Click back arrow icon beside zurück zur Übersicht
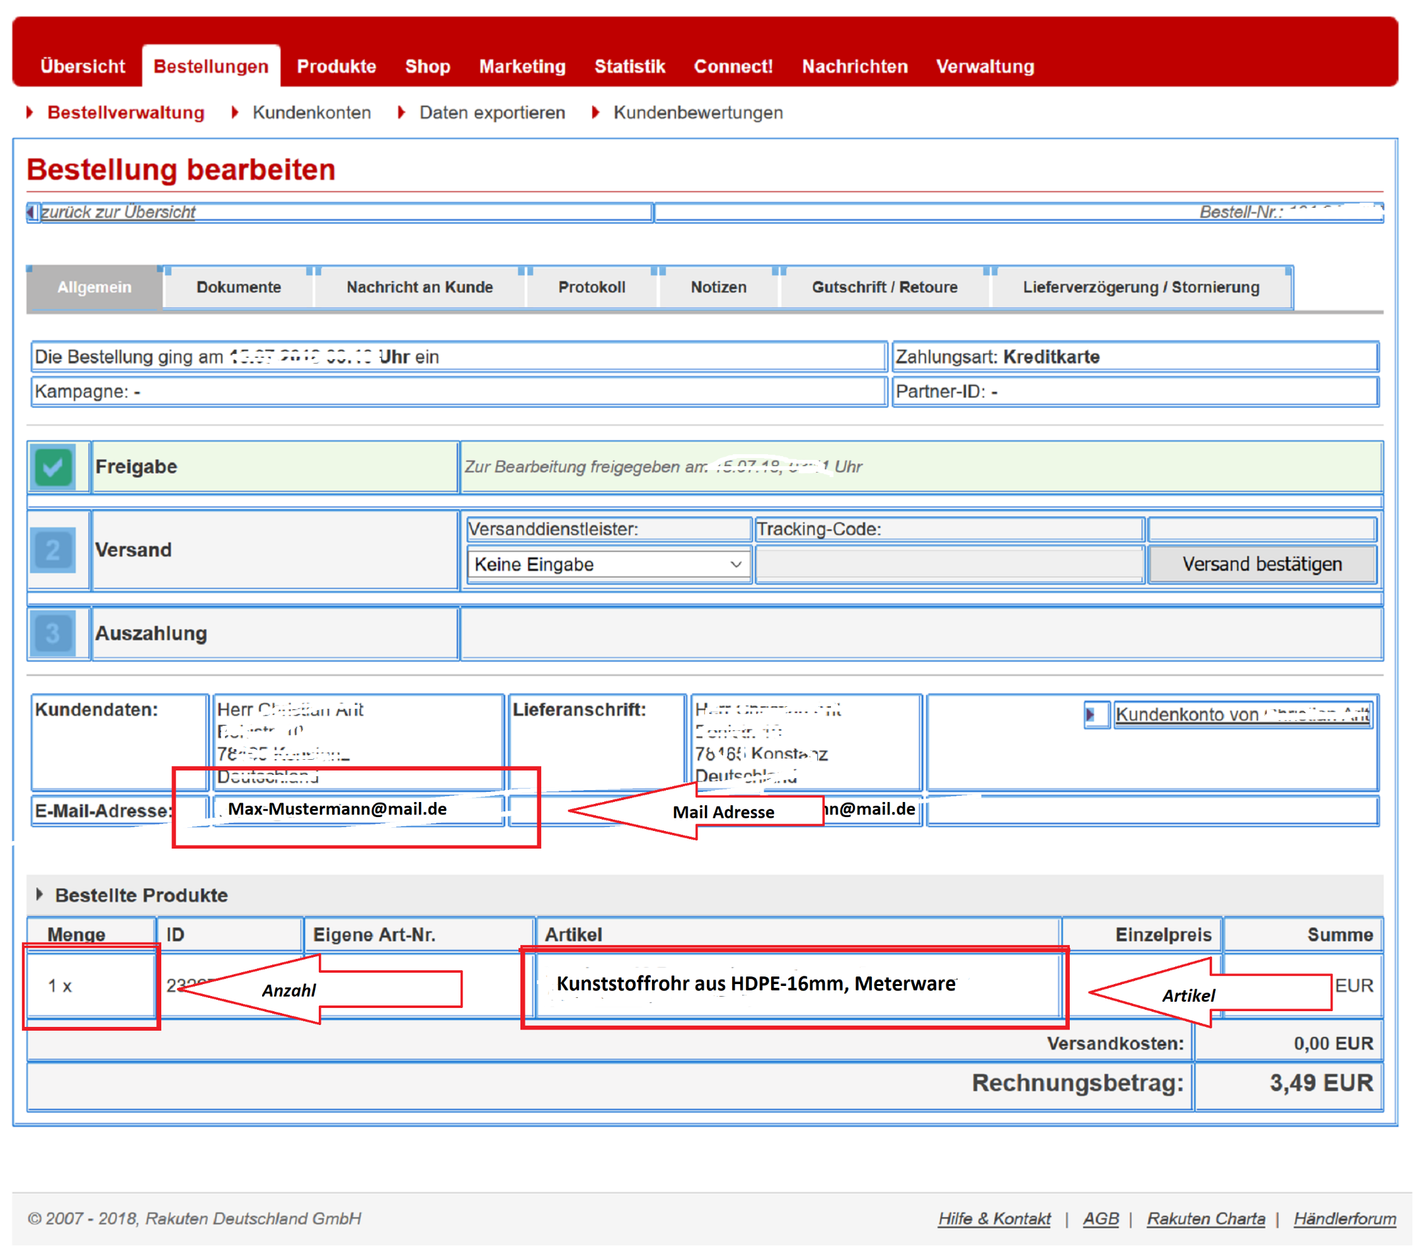Image resolution: width=1427 pixels, height=1260 pixels. (32, 212)
